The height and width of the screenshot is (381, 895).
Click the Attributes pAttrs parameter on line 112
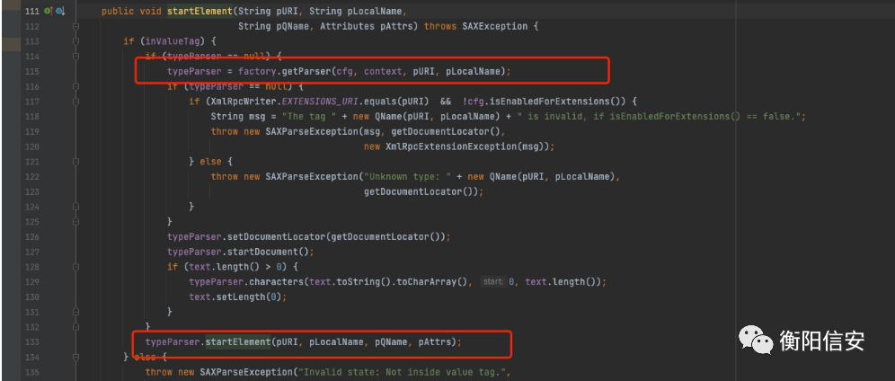click(x=368, y=27)
